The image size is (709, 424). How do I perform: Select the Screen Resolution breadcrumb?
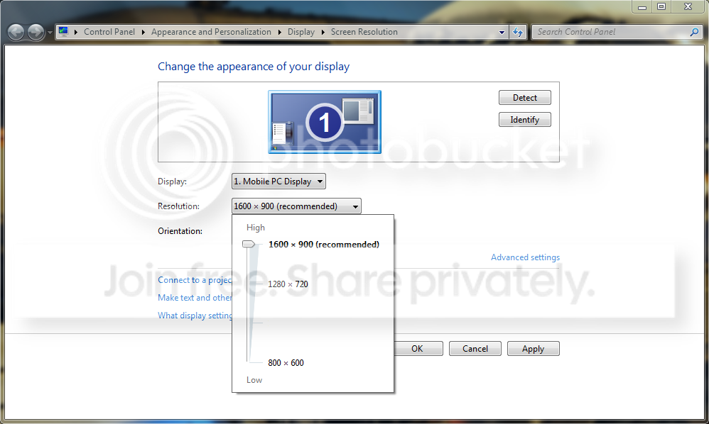[x=364, y=32]
